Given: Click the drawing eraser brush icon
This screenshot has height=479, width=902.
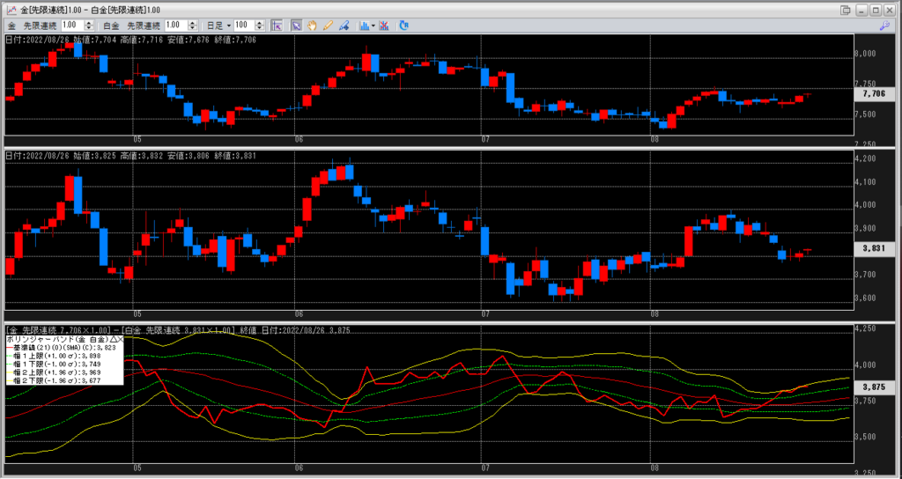Looking at the screenshot, I should (342, 26).
